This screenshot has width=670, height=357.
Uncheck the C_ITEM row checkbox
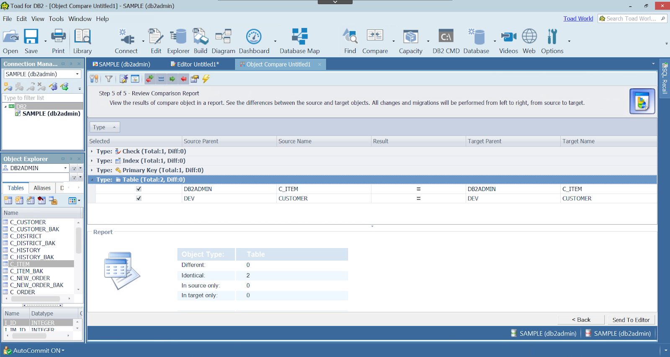[139, 189]
